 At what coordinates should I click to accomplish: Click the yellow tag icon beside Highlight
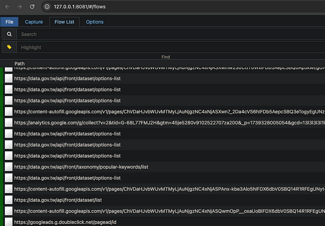[x=9, y=47]
